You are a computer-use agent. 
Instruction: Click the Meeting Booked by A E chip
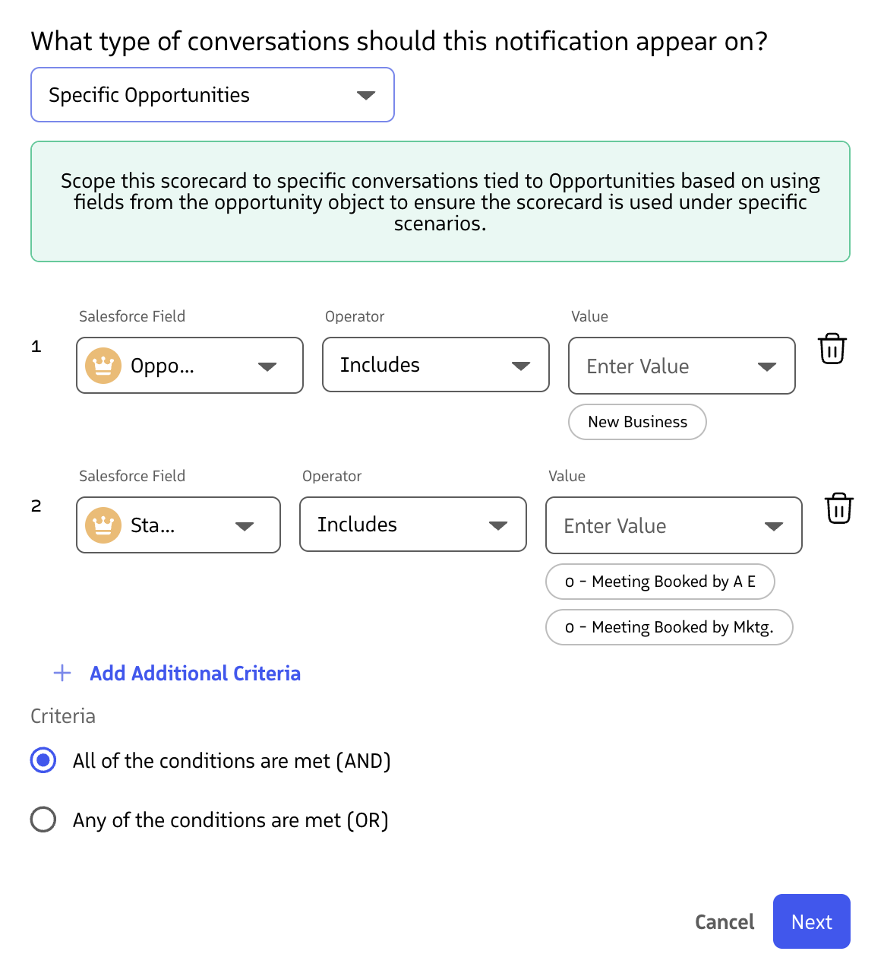click(x=660, y=582)
